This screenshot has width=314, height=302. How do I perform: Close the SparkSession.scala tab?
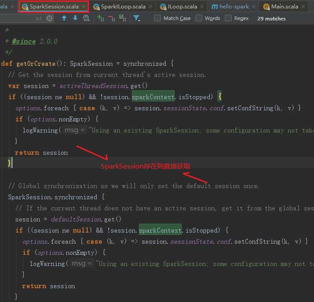click(x=84, y=7)
